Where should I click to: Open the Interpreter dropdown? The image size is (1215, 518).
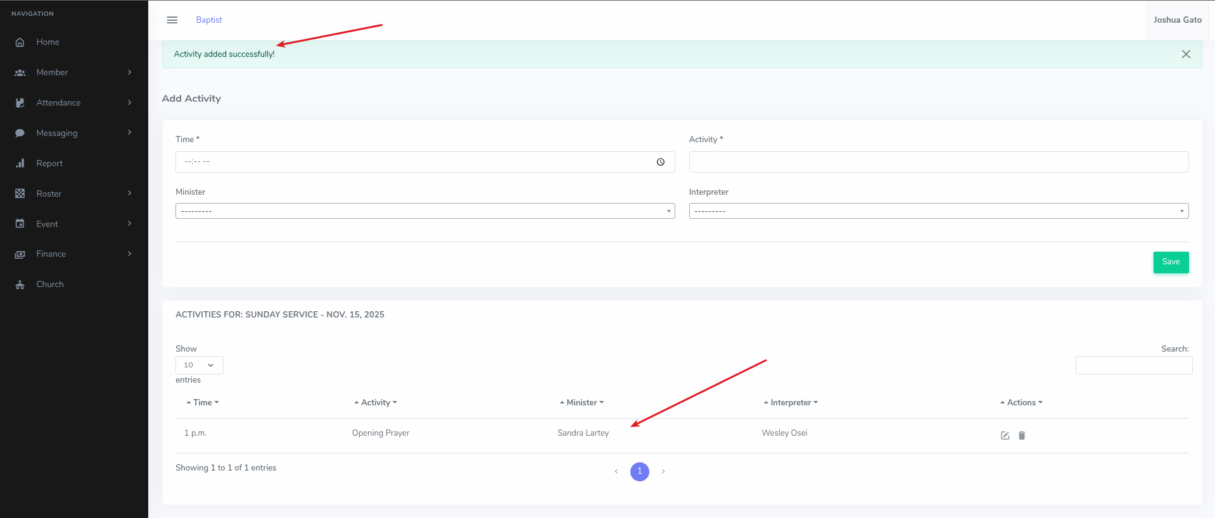point(938,211)
